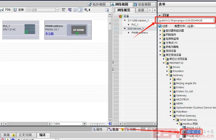Click the grid table icon in network toolbar

(75, 10)
